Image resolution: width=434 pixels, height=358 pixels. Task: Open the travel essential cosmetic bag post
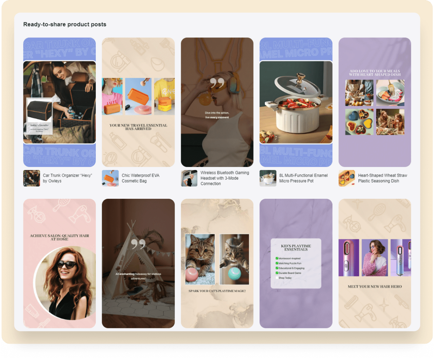point(138,102)
